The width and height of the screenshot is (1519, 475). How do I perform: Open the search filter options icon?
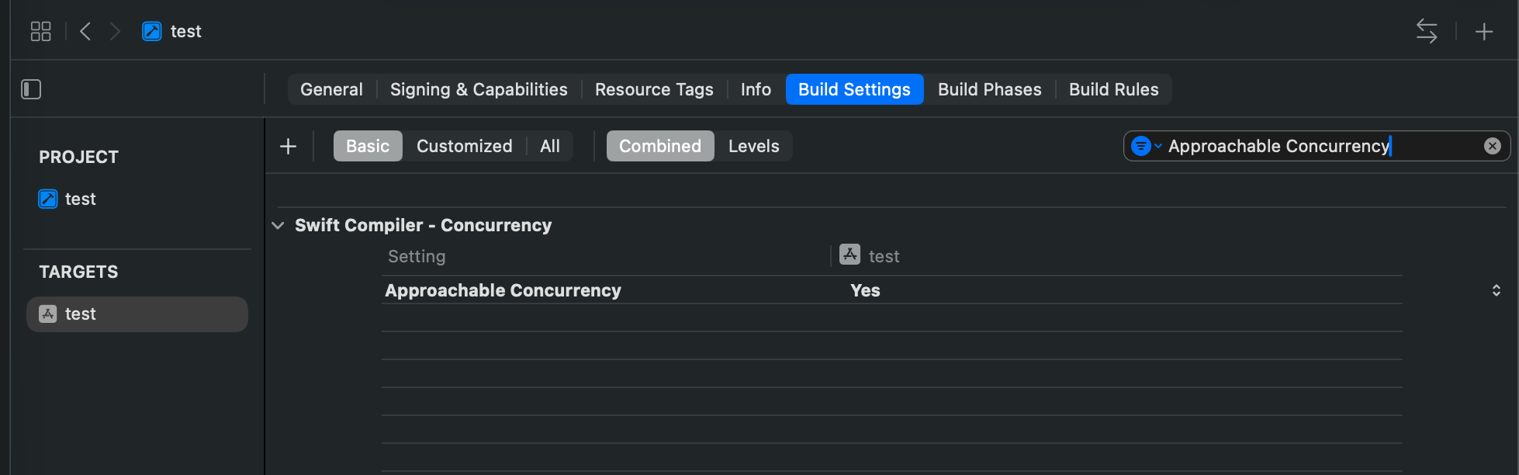click(1146, 146)
